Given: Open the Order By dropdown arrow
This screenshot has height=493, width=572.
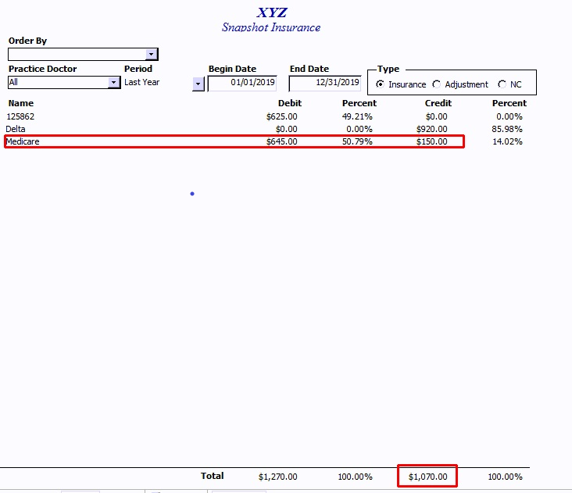Looking at the screenshot, I should click(x=152, y=55).
